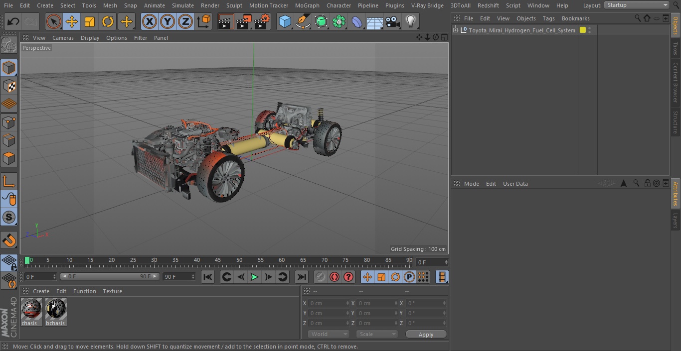This screenshot has height=351, width=681.
Task: Open the Takes side tab
Action: coord(676,48)
